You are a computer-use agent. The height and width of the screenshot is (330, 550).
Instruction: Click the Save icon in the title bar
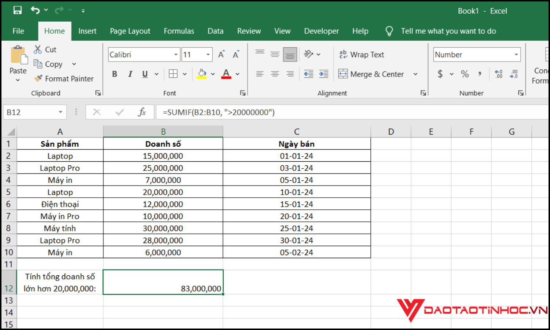tap(17, 10)
